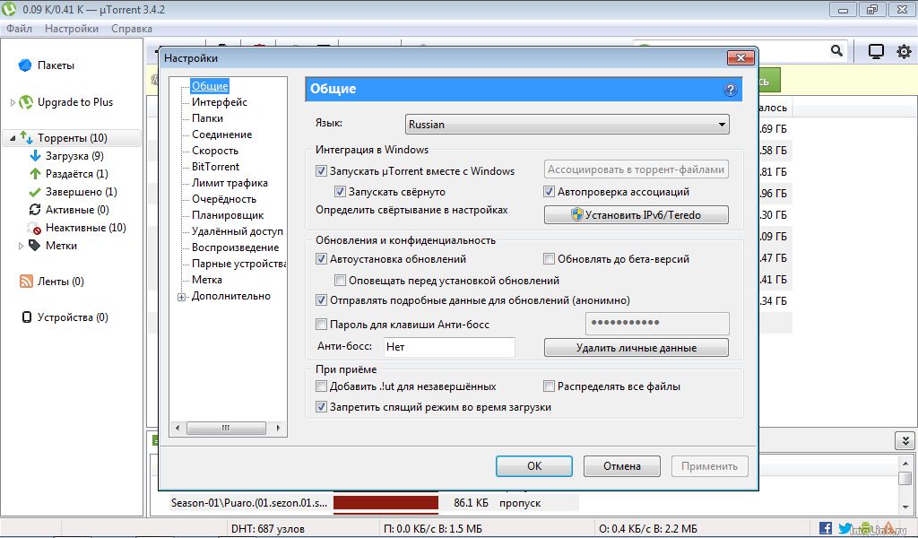The width and height of the screenshot is (918, 538).
Task: Click the OK button
Action: [534, 466]
